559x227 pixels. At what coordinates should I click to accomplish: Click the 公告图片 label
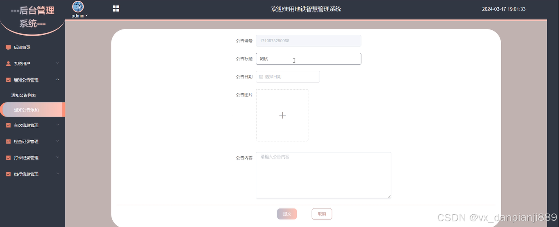(244, 94)
